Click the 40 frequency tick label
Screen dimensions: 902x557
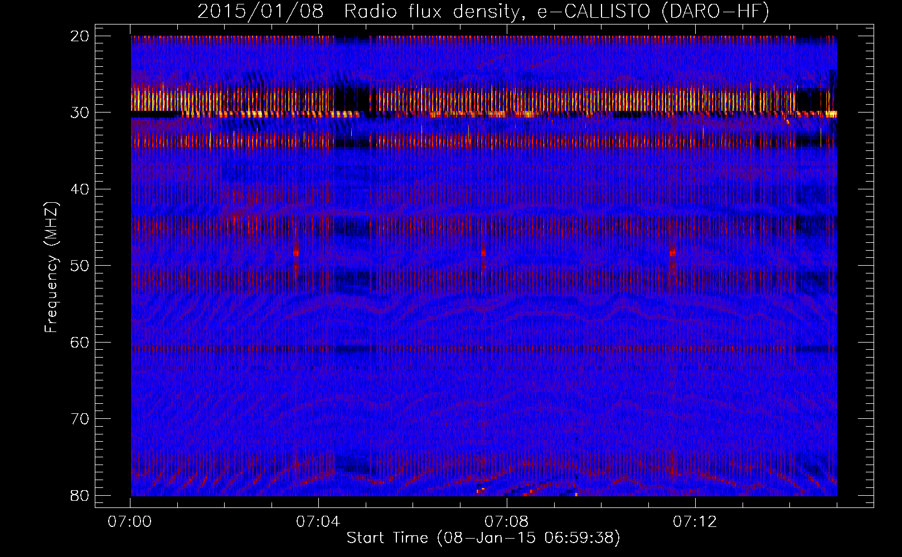coord(80,189)
